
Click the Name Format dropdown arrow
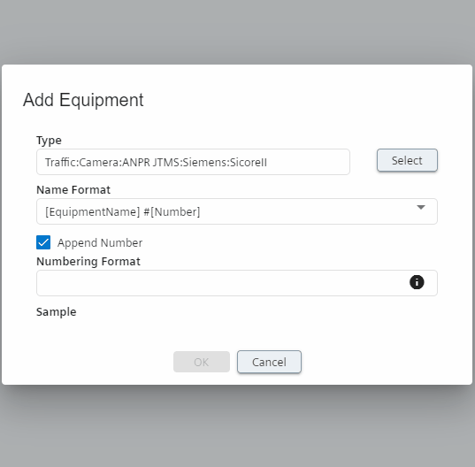tap(421, 208)
